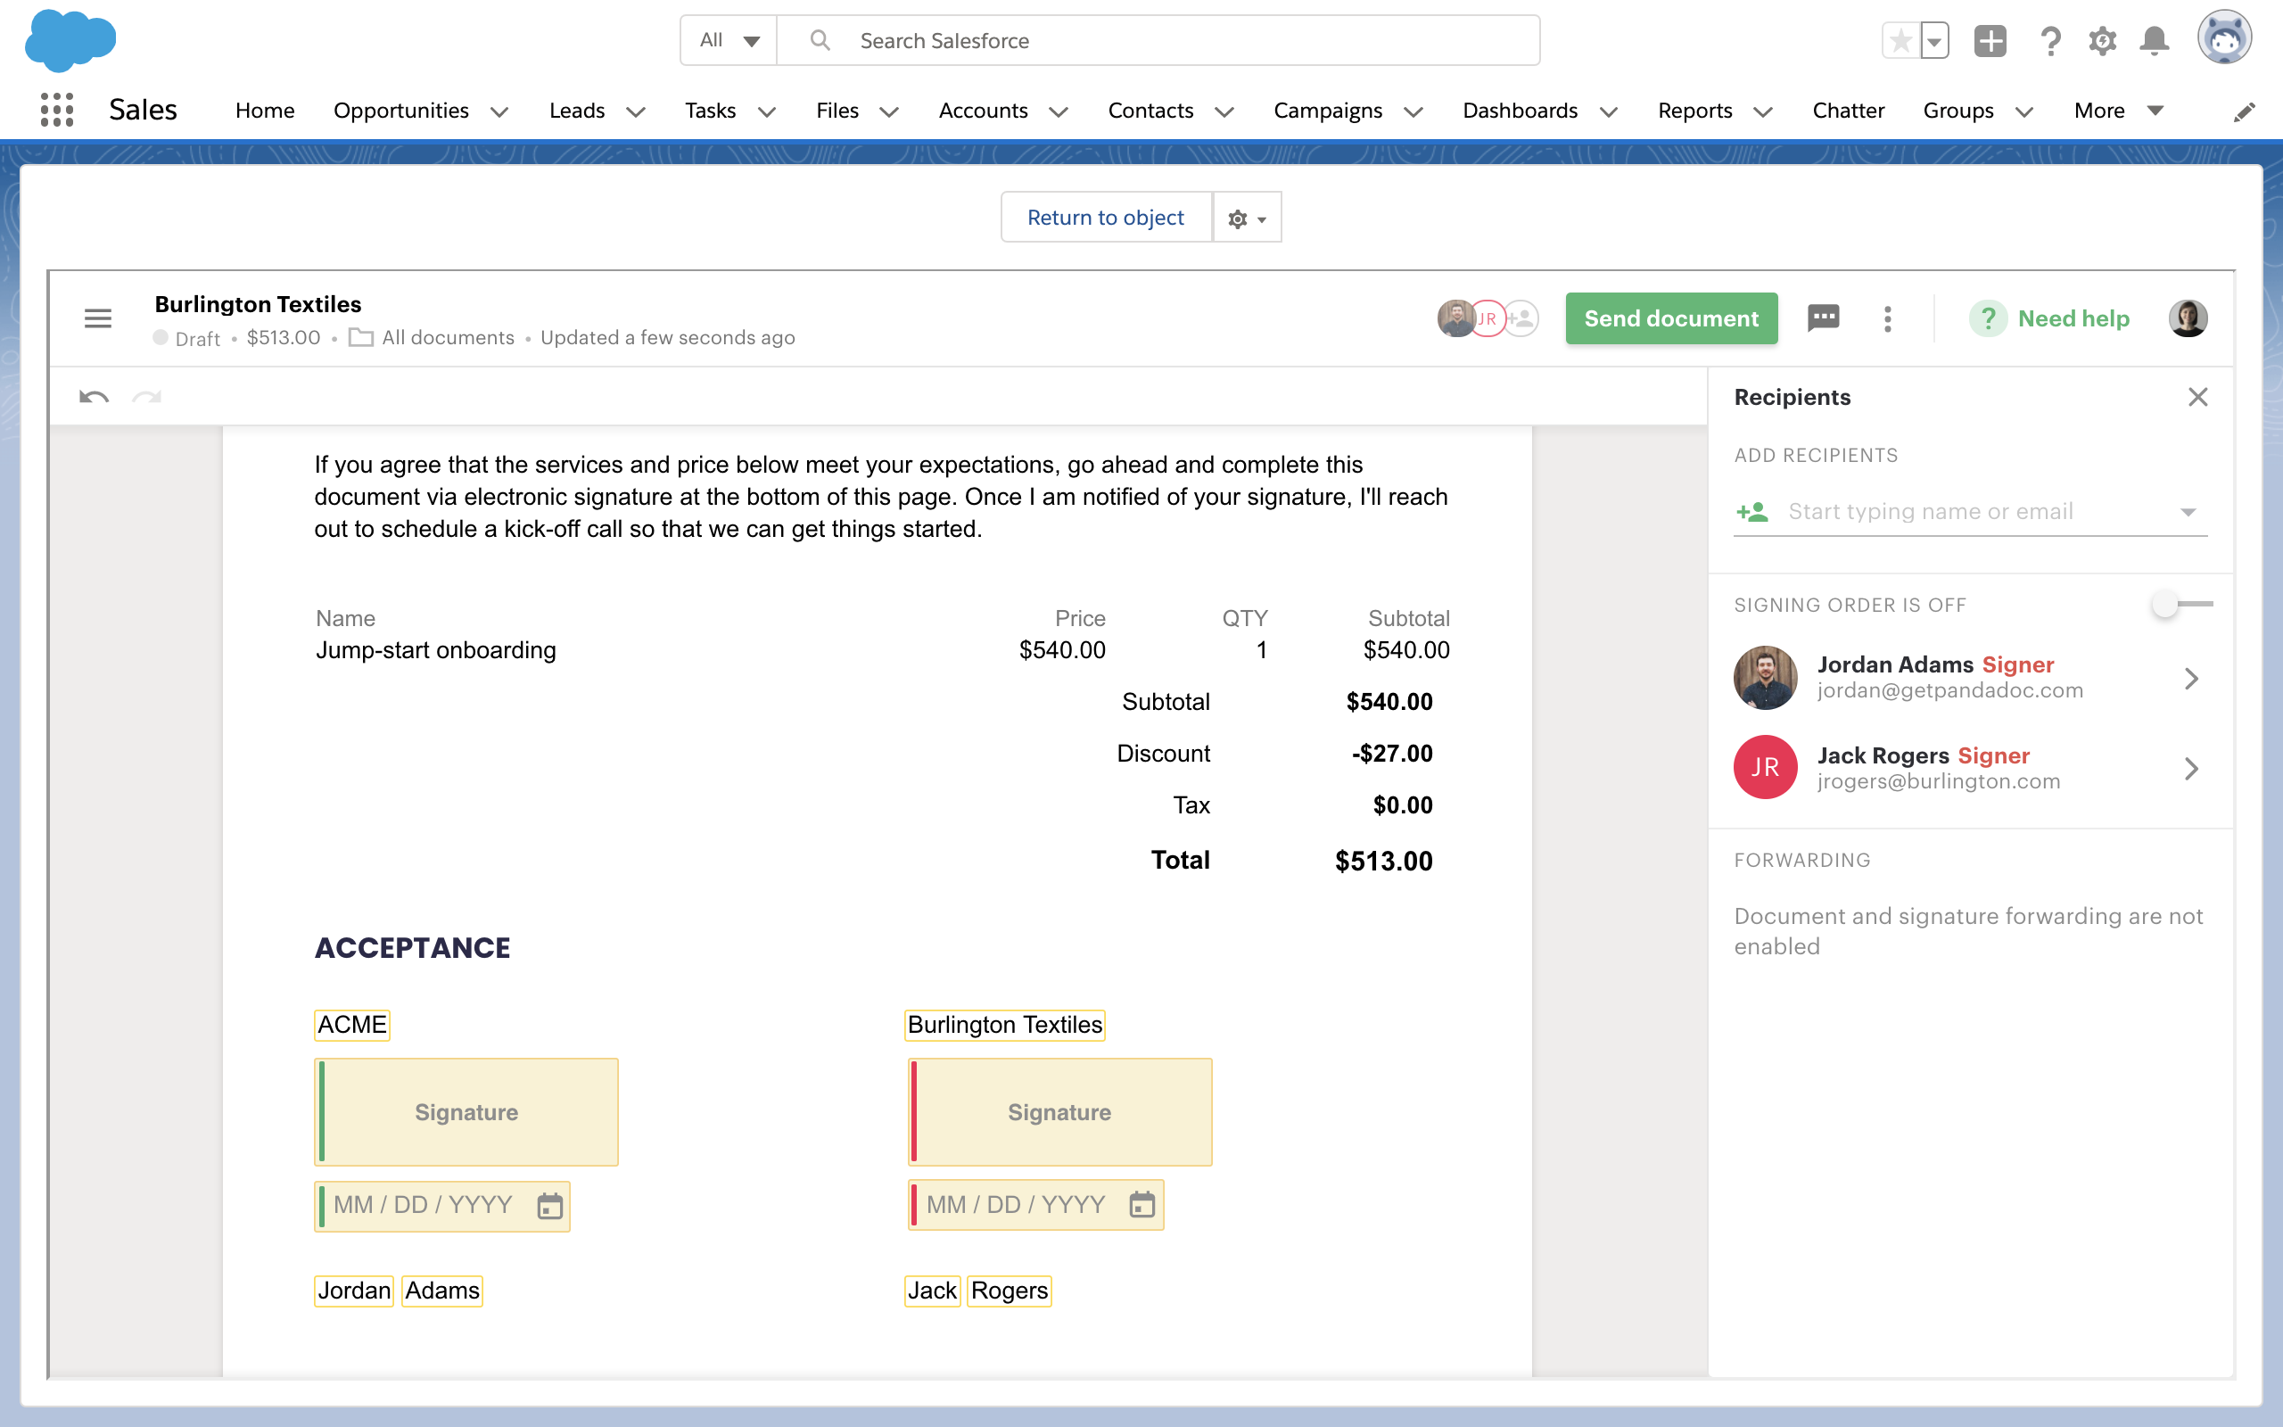Expand the Tasks tab dropdown

[x=767, y=111]
